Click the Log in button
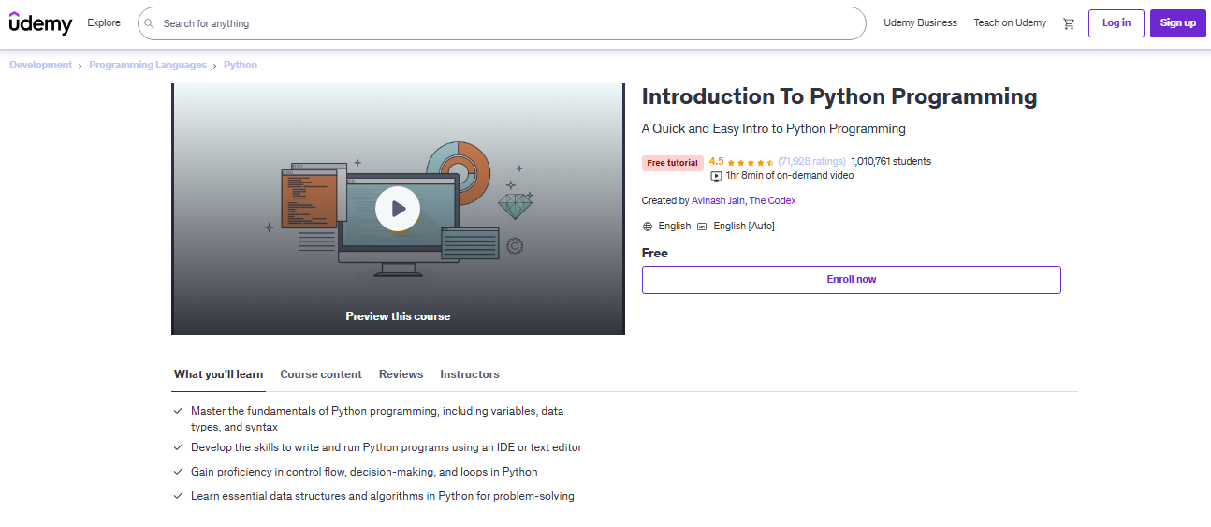This screenshot has width=1211, height=527. coord(1116,23)
